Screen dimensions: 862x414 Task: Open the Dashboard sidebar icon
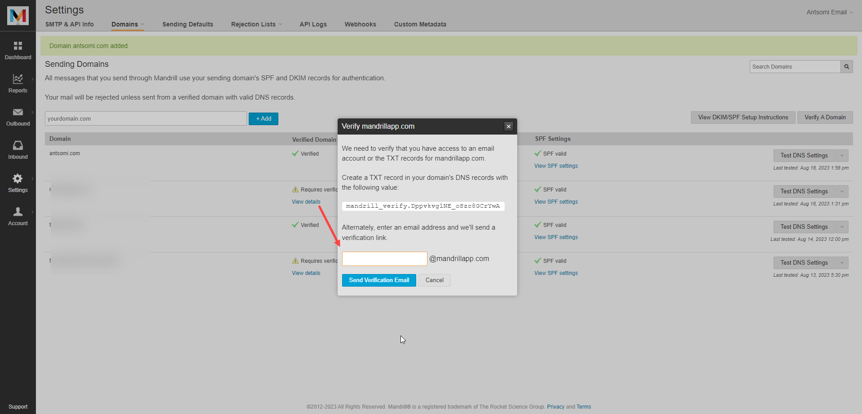18,46
